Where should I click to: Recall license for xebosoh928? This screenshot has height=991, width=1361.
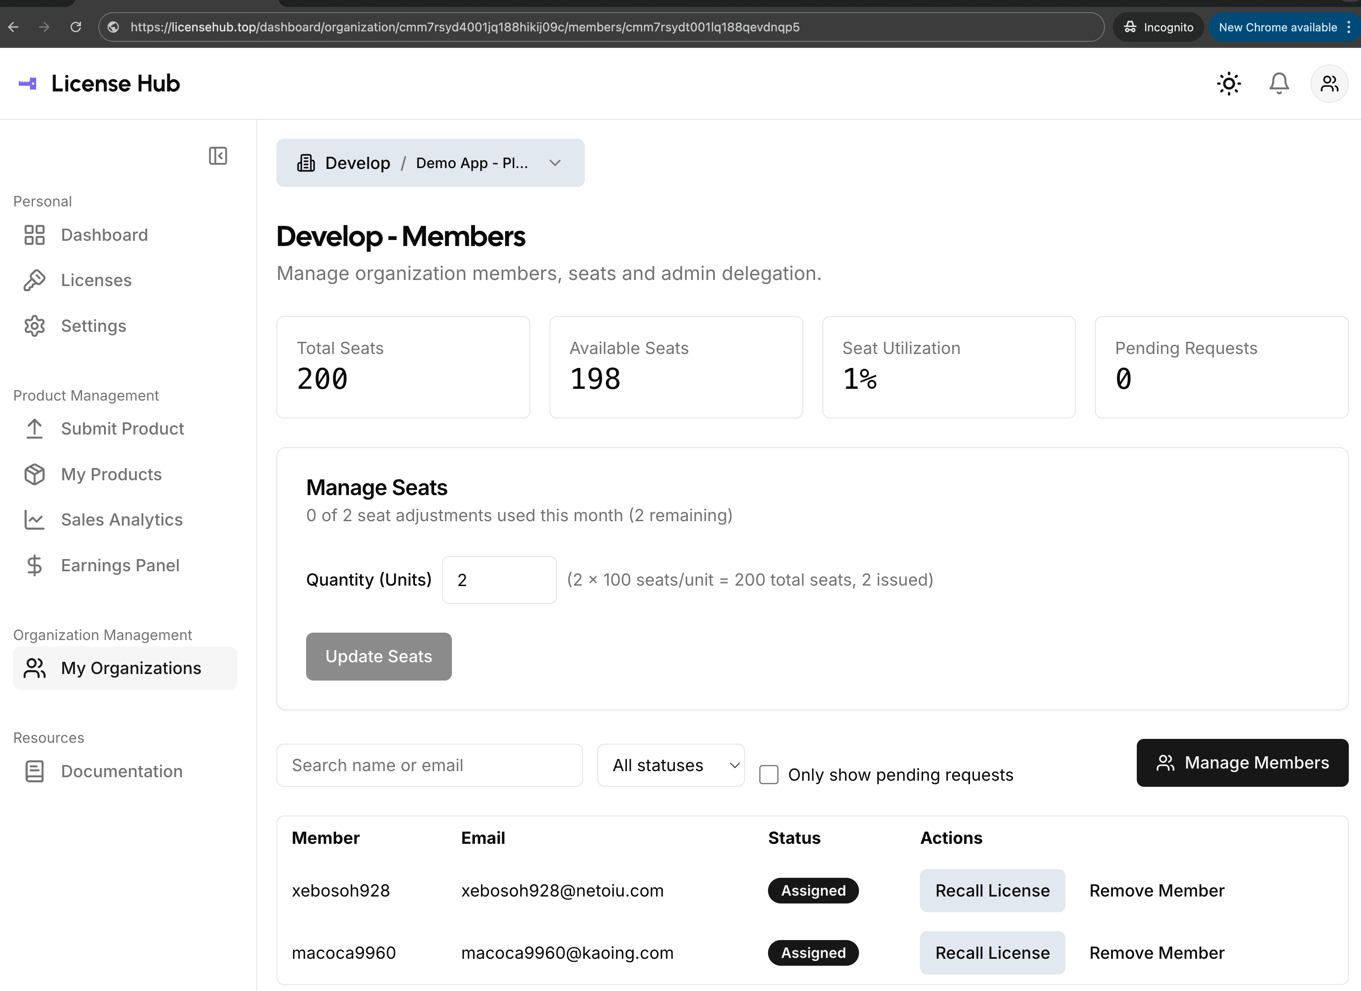992,890
